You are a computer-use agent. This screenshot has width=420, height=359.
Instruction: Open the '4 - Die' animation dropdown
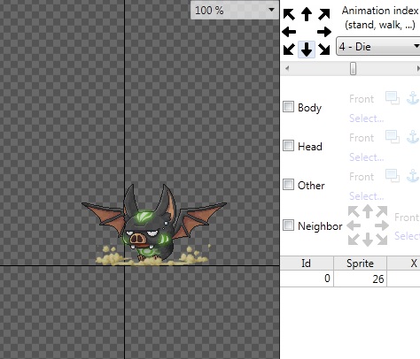tap(378, 47)
